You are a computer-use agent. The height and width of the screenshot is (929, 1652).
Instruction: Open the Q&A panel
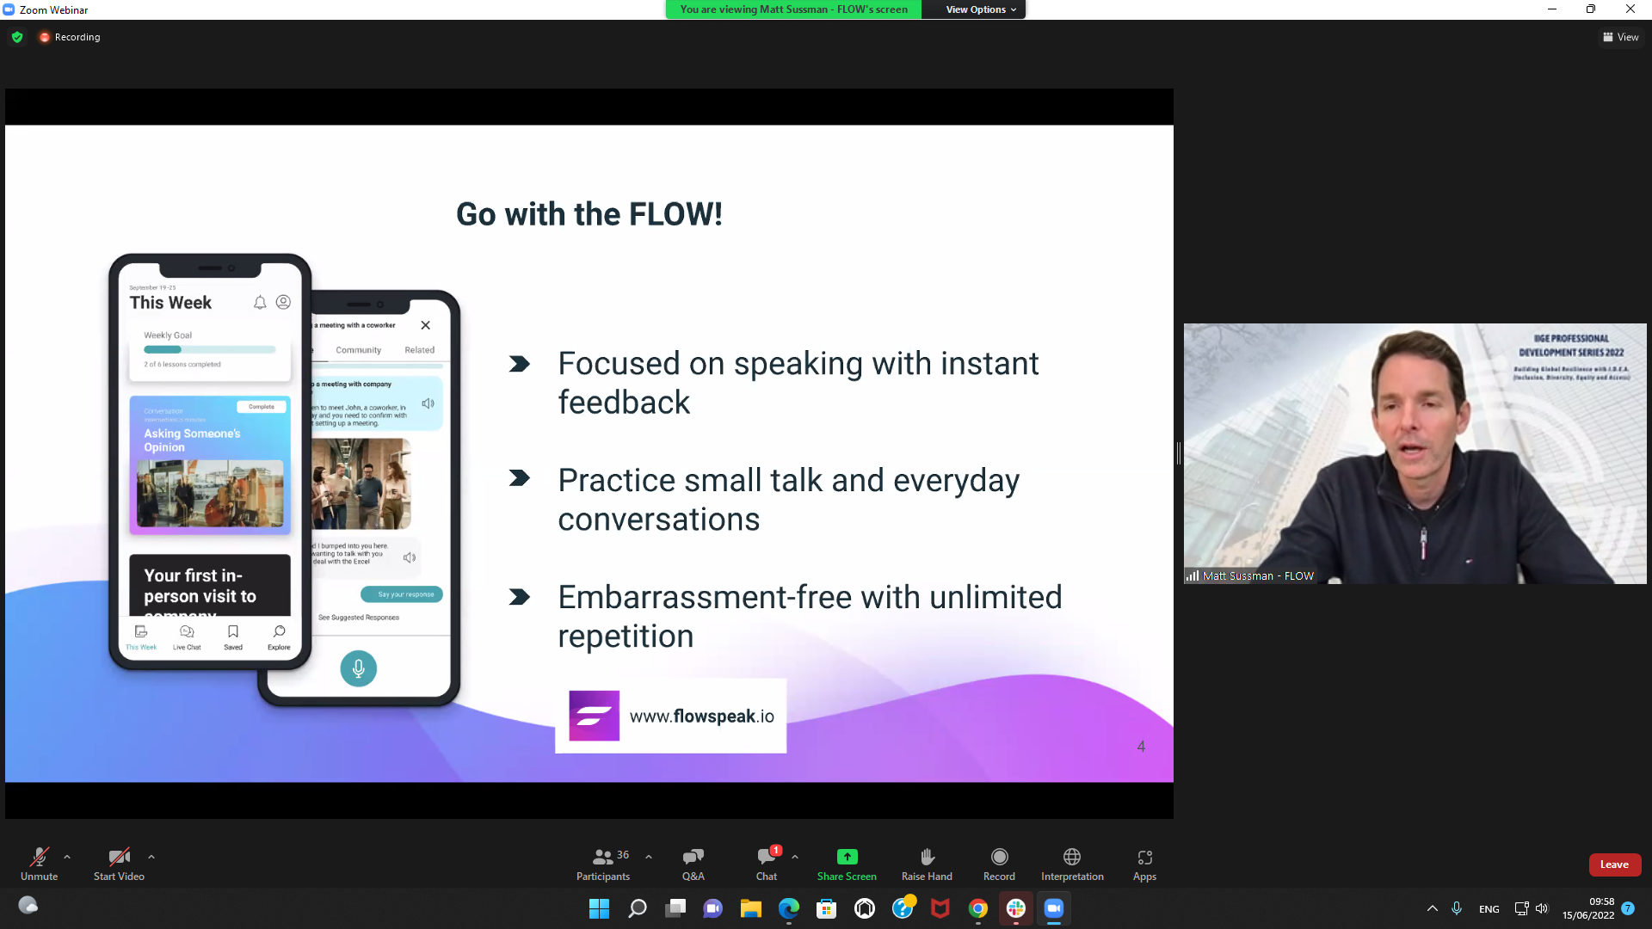coord(693,864)
